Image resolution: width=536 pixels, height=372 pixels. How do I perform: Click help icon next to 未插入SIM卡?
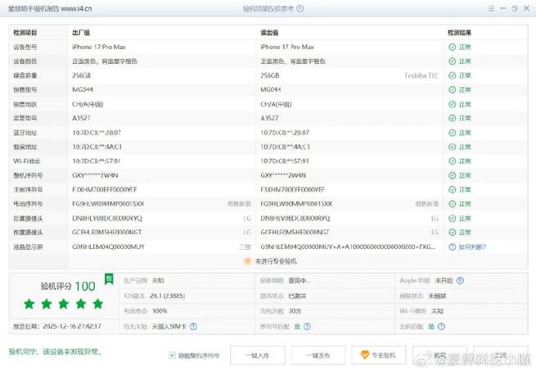click(193, 326)
